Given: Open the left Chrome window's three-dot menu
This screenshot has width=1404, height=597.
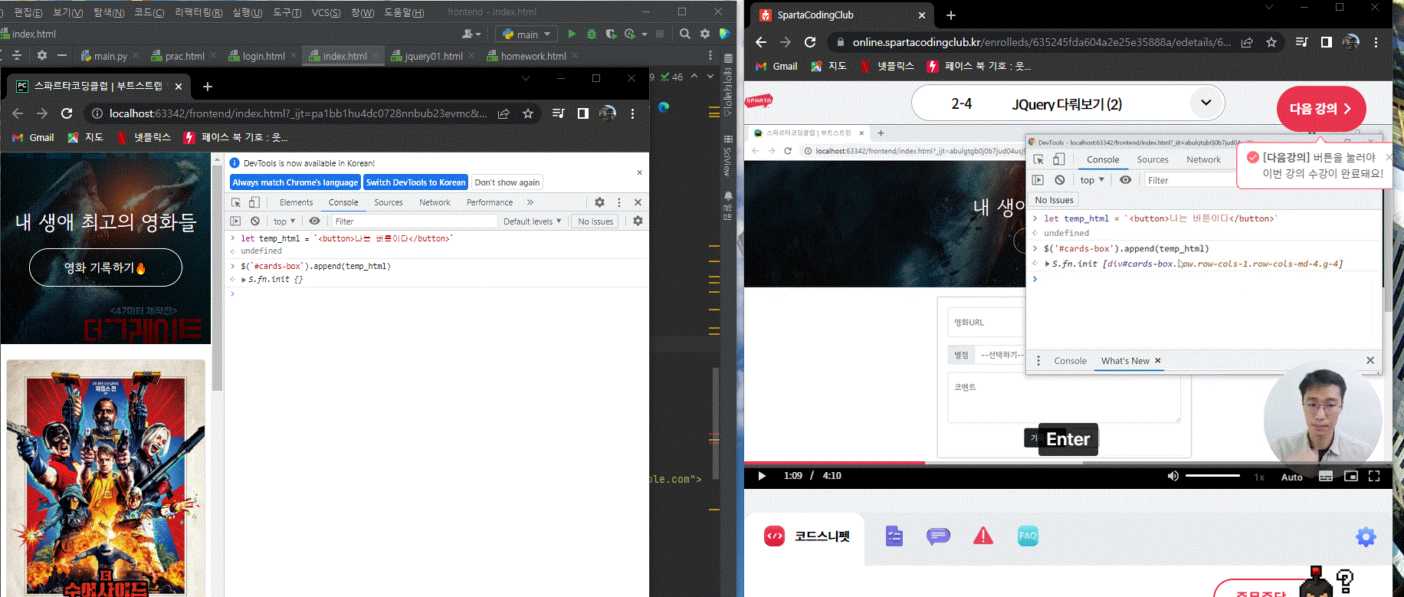Looking at the screenshot, I should (x=632, y=113).
